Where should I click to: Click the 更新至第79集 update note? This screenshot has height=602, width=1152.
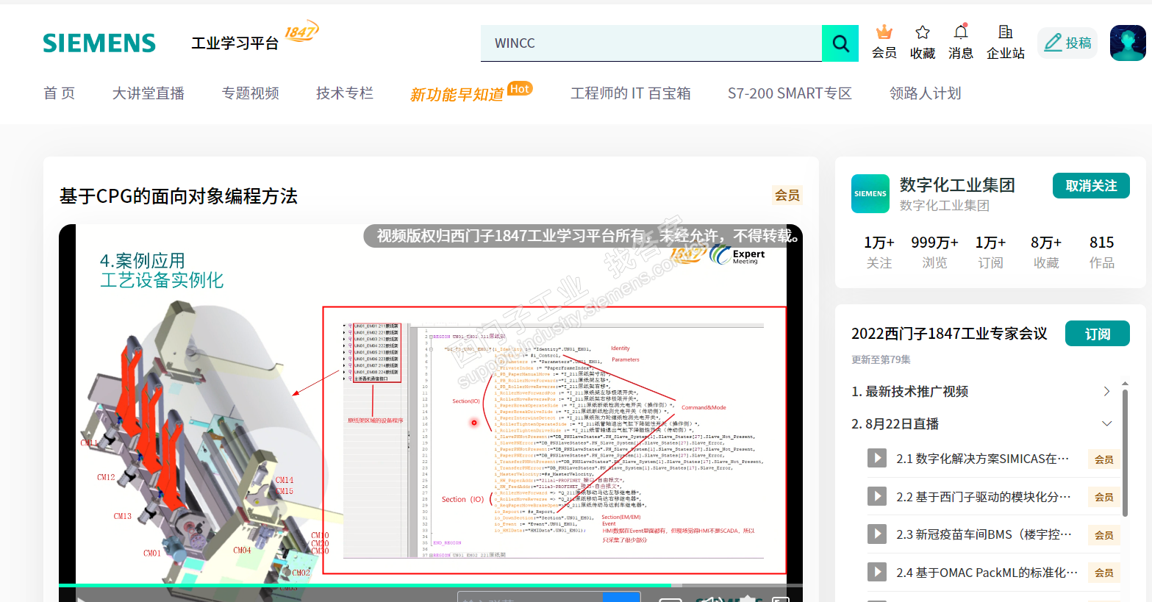click(881, 359)
